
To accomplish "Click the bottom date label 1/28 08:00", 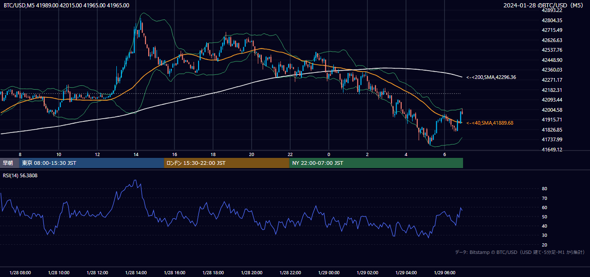I will tap(20, 273).
